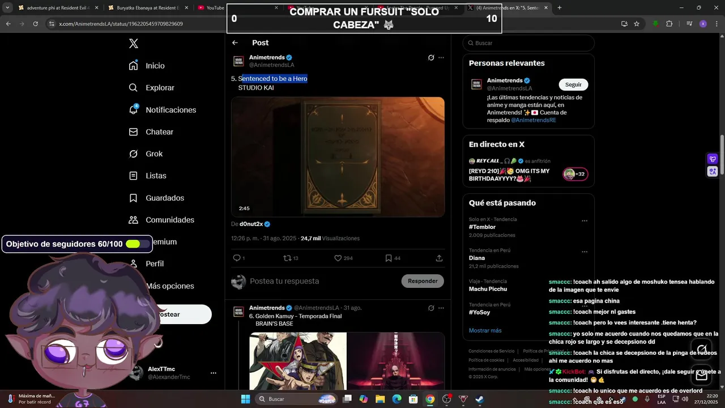Open account menu dots next to AlexTTmc
The image size is (725, 408).
point(214,373)
